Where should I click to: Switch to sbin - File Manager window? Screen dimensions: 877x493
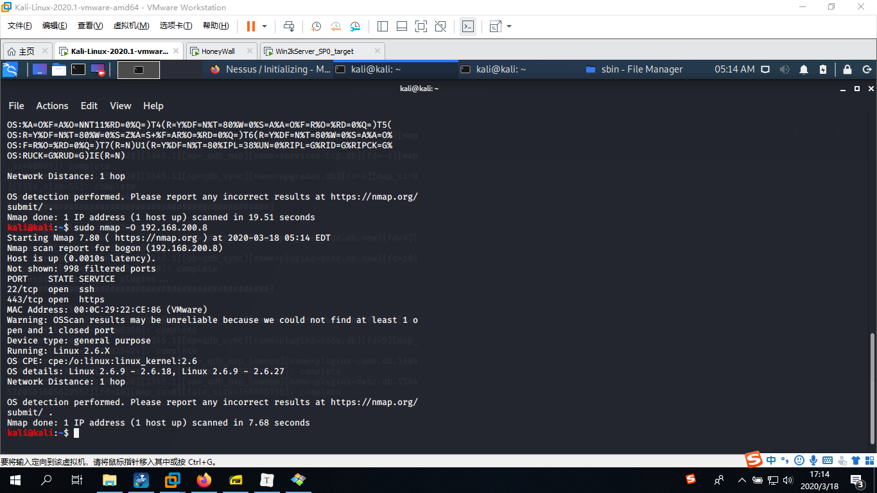pos(634,69)
